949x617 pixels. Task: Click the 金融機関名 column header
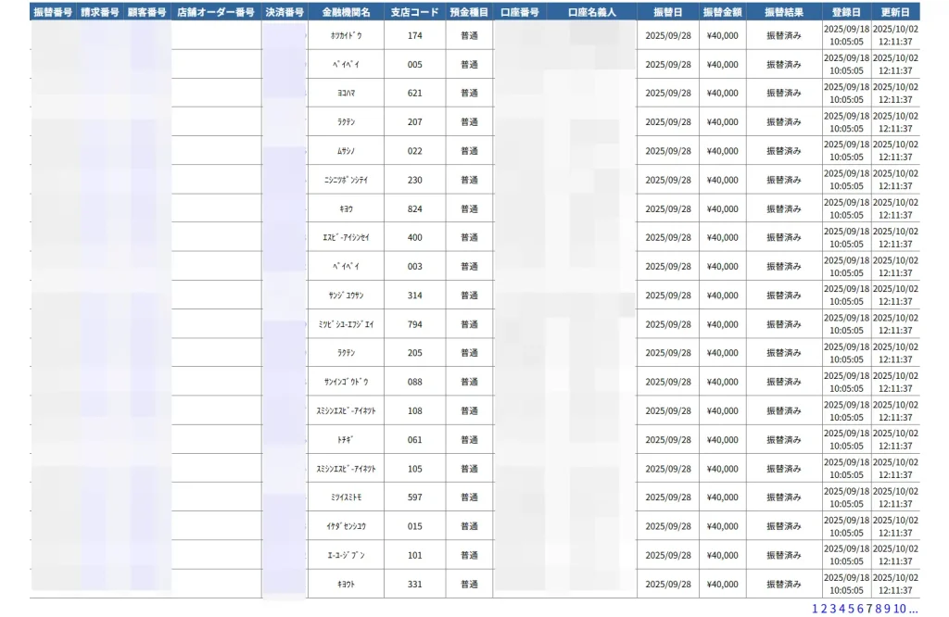[x=346, y=12]
